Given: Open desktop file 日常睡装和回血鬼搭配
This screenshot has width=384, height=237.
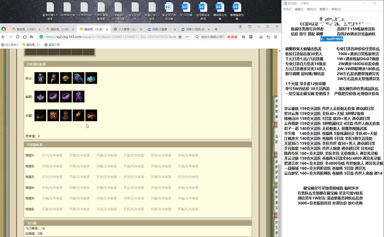Looking at the screenshot, I should tap(118, 11).
